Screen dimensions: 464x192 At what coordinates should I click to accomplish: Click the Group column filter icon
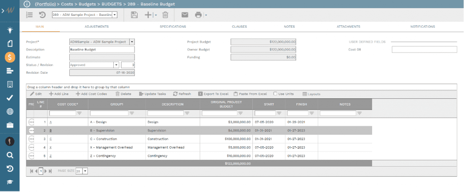pyautogui.click(x=132, y=113)
